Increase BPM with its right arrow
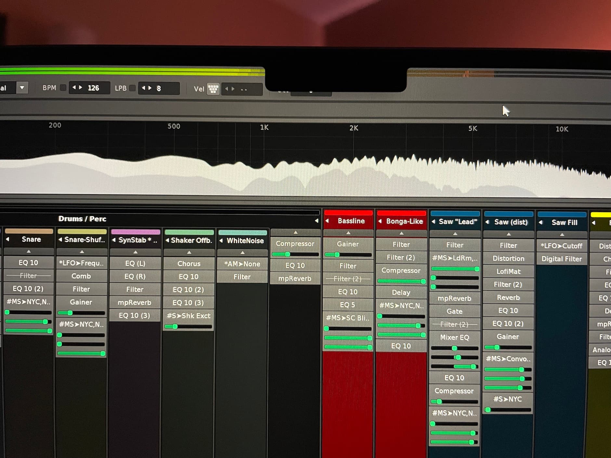 click(80, 87)
